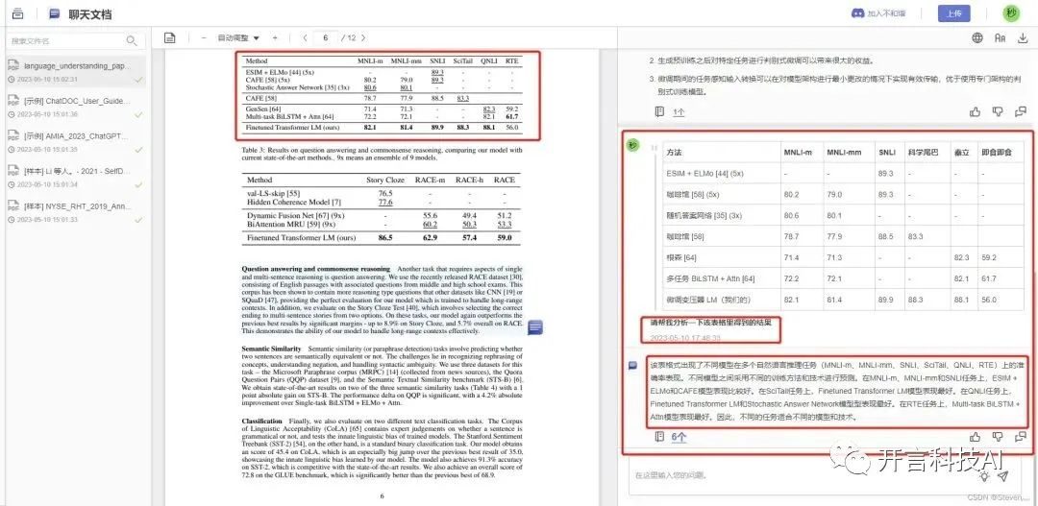Image resolution: width=1038 pixels, height=506 pixels.
Task: Click Story Cloze column header in PDF table
Action: [383, 180]
